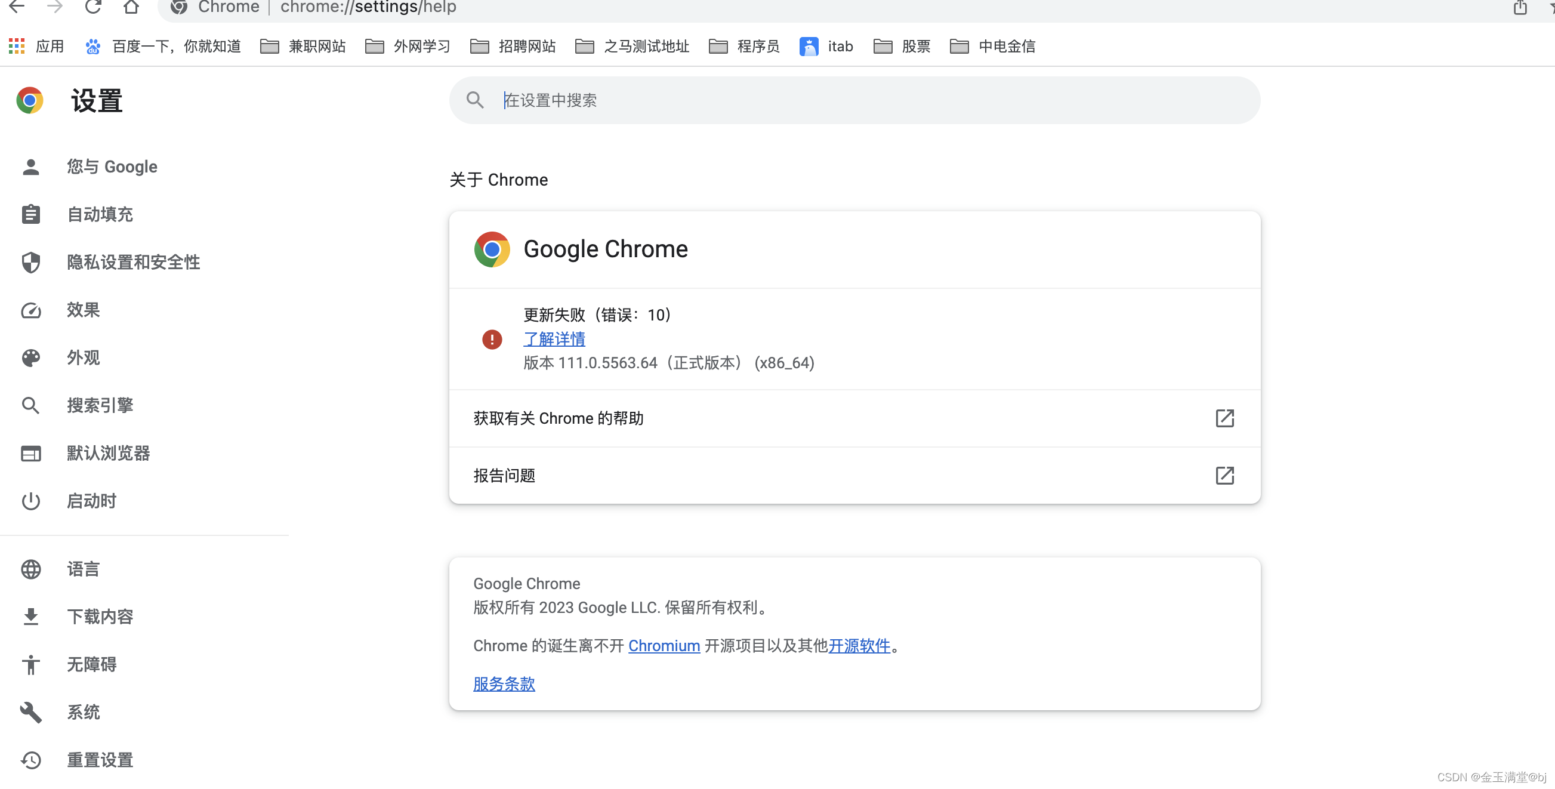Click the 更新失败（错误：10）message

(598, 315)
